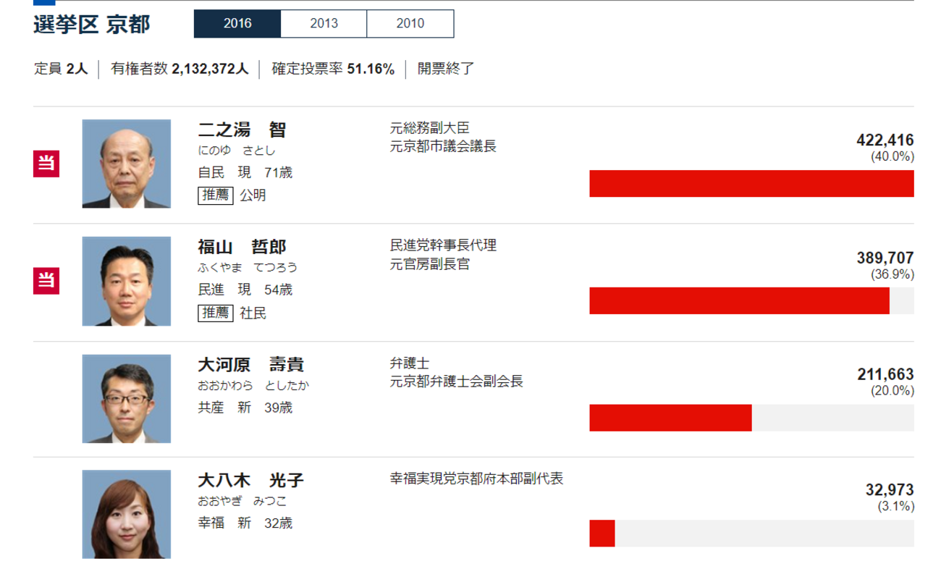Click the 推薦 label next to 社民
The width and height of the screenshot is (941, 569).
[215, 313]
